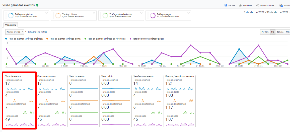Viewport: 290px width, 132px height.
Task: Select the Dia granularity button
Action: coord(272,32)
